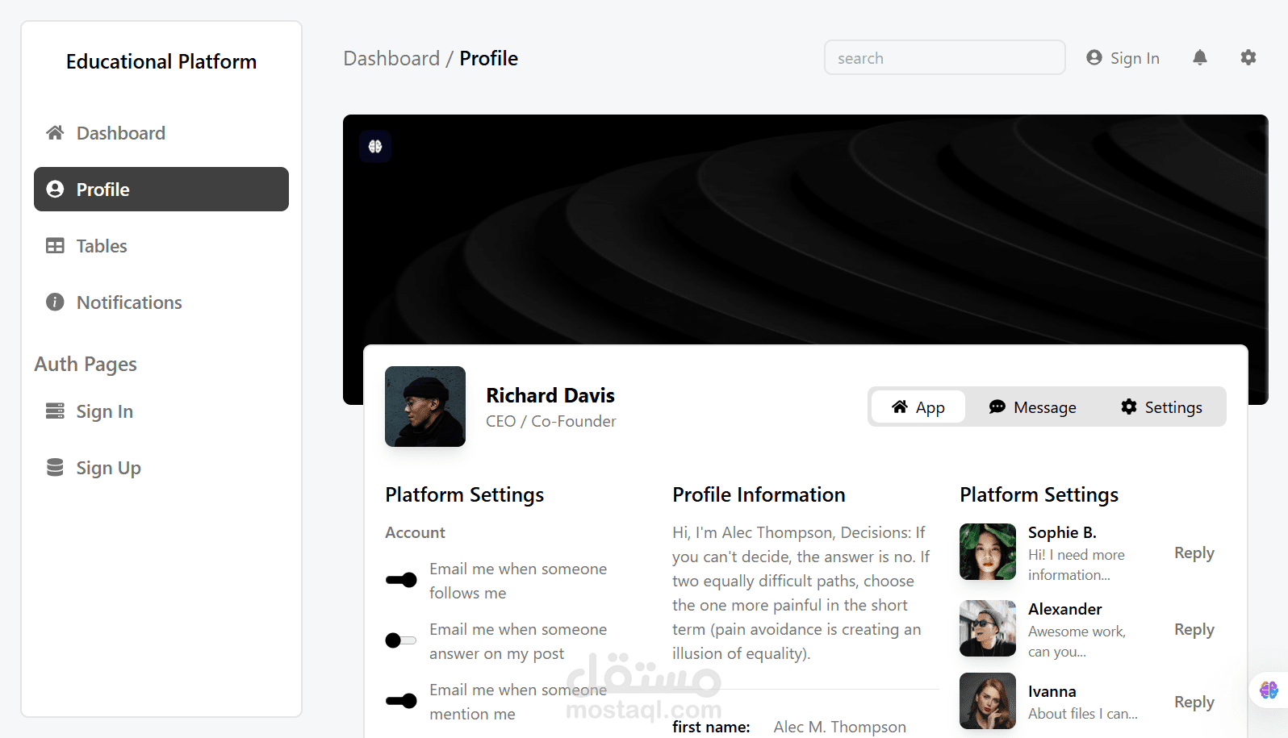Click the 'CEO / Co-Founder' subtitle
This screenshot has width=1288, height=738.
[x=551, y=421]
